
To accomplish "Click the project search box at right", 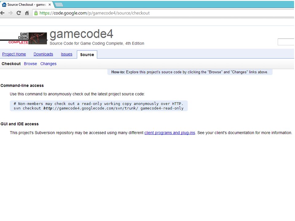I will pyautogui.click(x=286, y=42).
